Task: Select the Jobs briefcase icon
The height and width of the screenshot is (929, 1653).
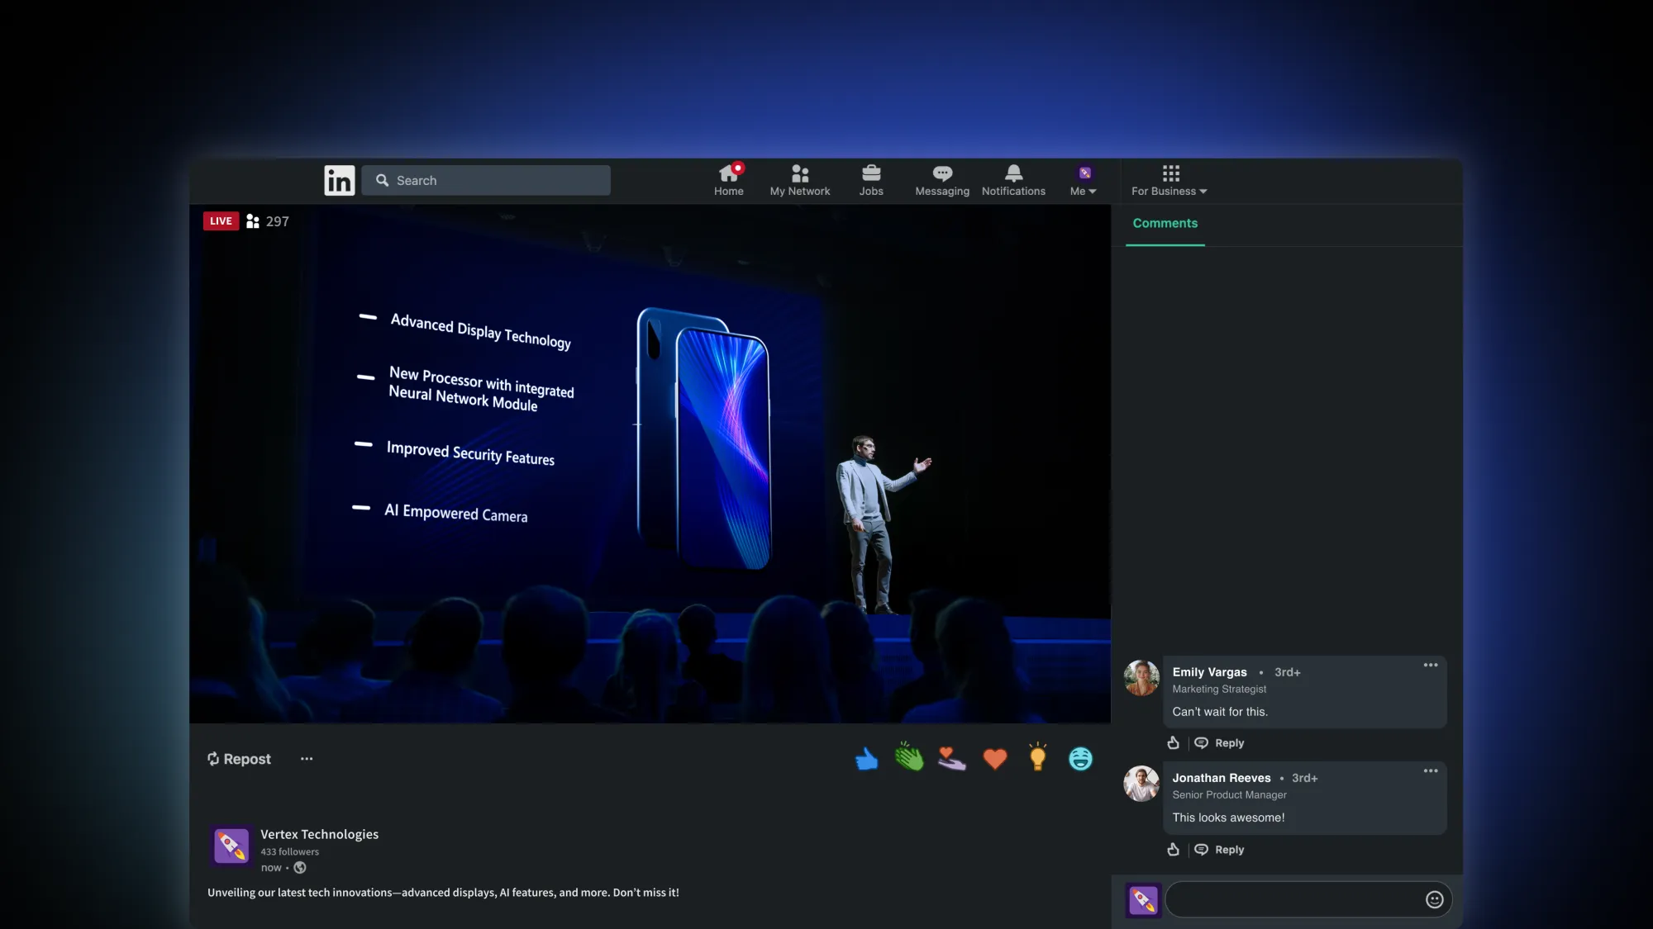Action: 871,173
